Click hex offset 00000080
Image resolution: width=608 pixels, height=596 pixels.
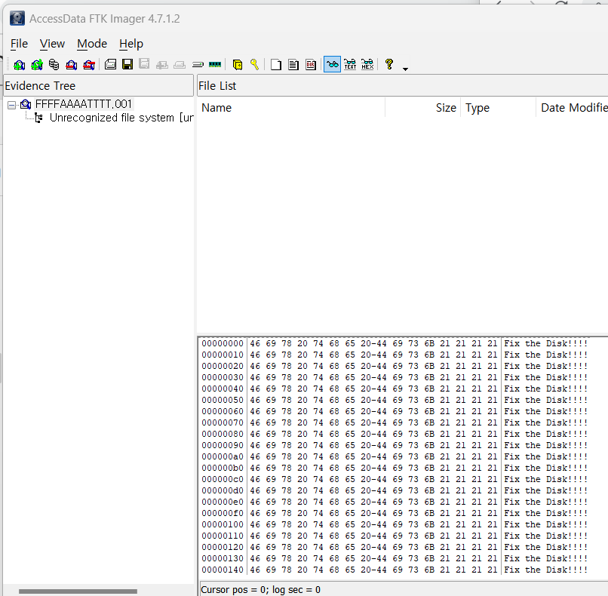point(223,434)
